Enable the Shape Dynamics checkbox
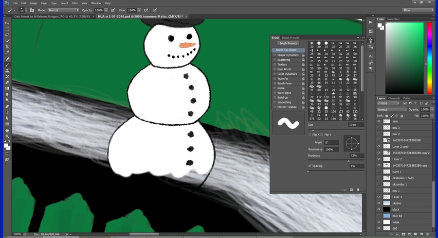This screenshot has width=438, height=238. 274,55
